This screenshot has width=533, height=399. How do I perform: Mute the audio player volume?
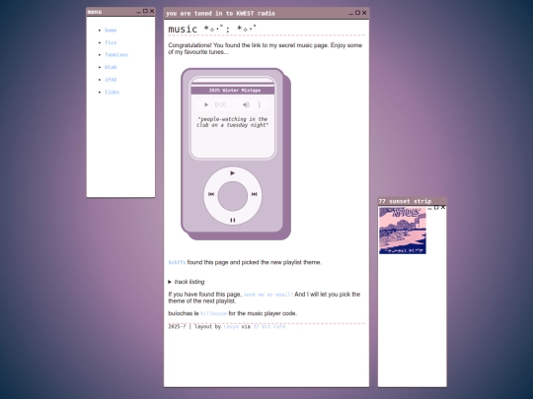coord(246,104)
